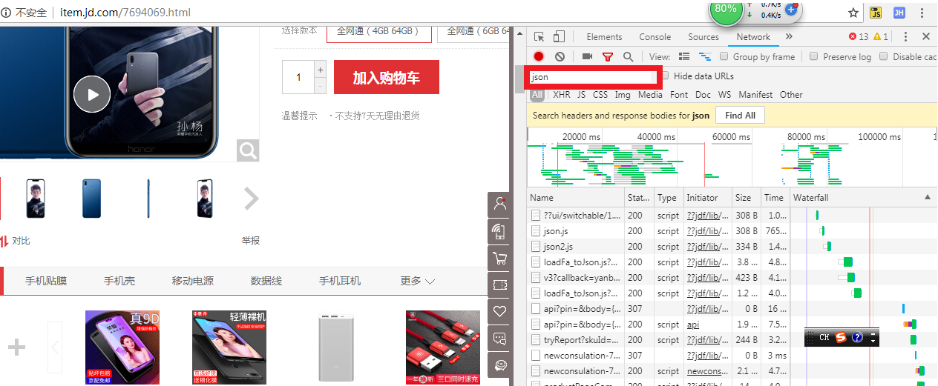
Task: Select the Network tab
Action: 753,37
